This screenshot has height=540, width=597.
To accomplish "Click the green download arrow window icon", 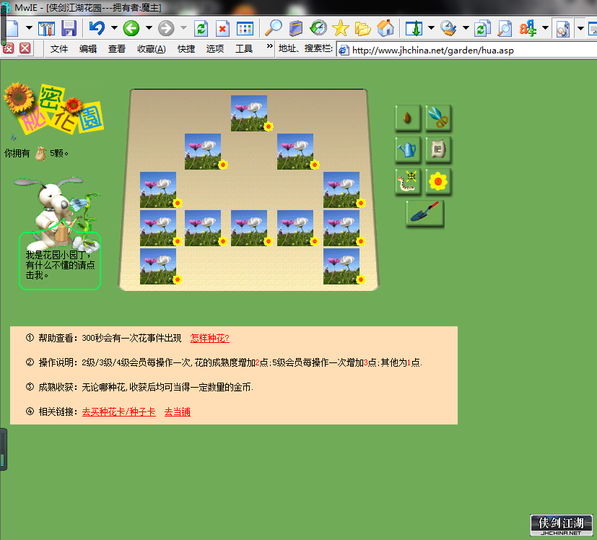I will [414, 28].
